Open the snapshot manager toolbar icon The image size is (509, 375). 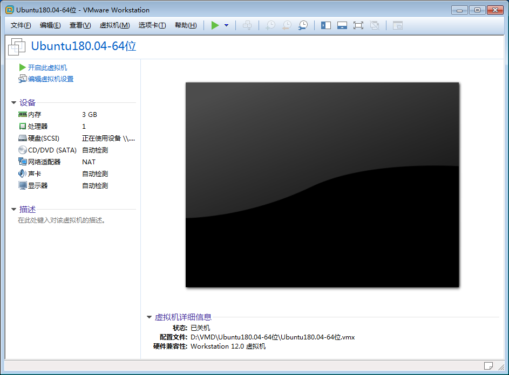click(303, 25)
